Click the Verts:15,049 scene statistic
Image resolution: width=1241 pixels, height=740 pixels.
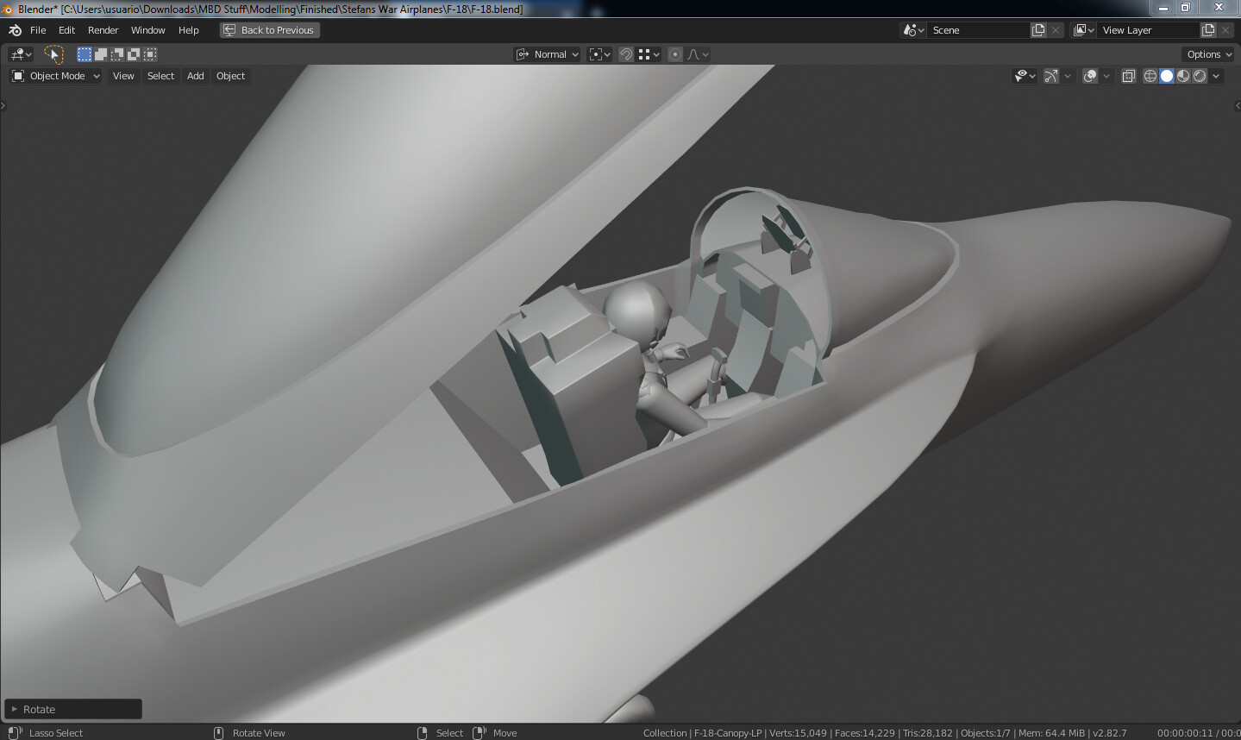pos(798,733)
